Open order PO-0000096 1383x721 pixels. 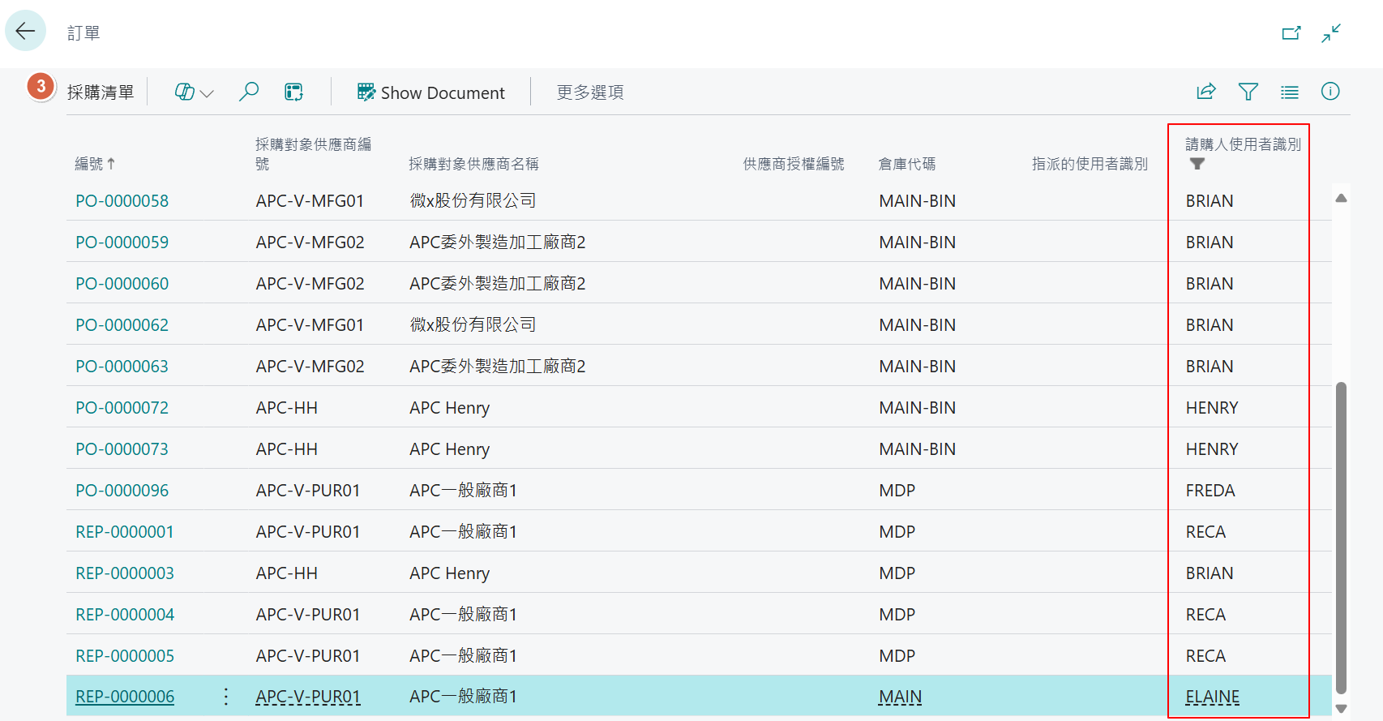[x=122, y=491]
